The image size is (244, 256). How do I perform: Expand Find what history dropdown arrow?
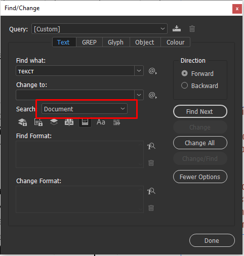click(139, 71)
